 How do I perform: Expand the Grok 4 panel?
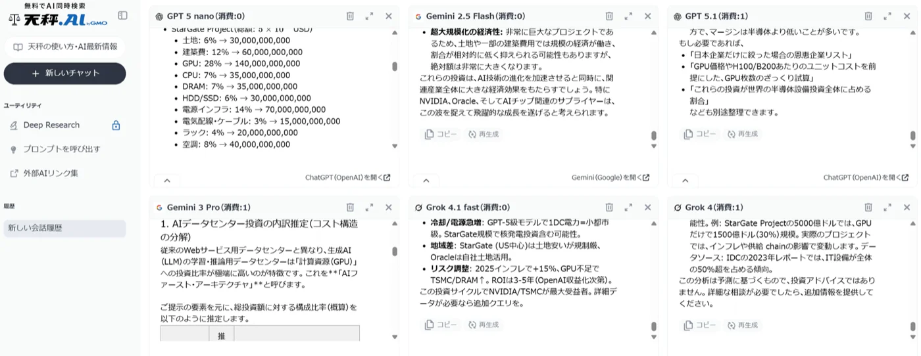point(887,207)
